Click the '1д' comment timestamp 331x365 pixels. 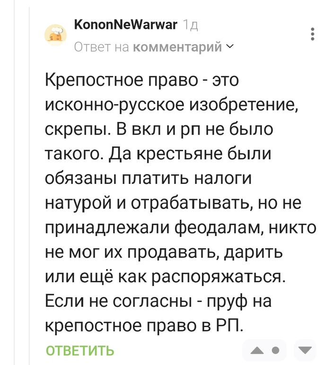191,25
